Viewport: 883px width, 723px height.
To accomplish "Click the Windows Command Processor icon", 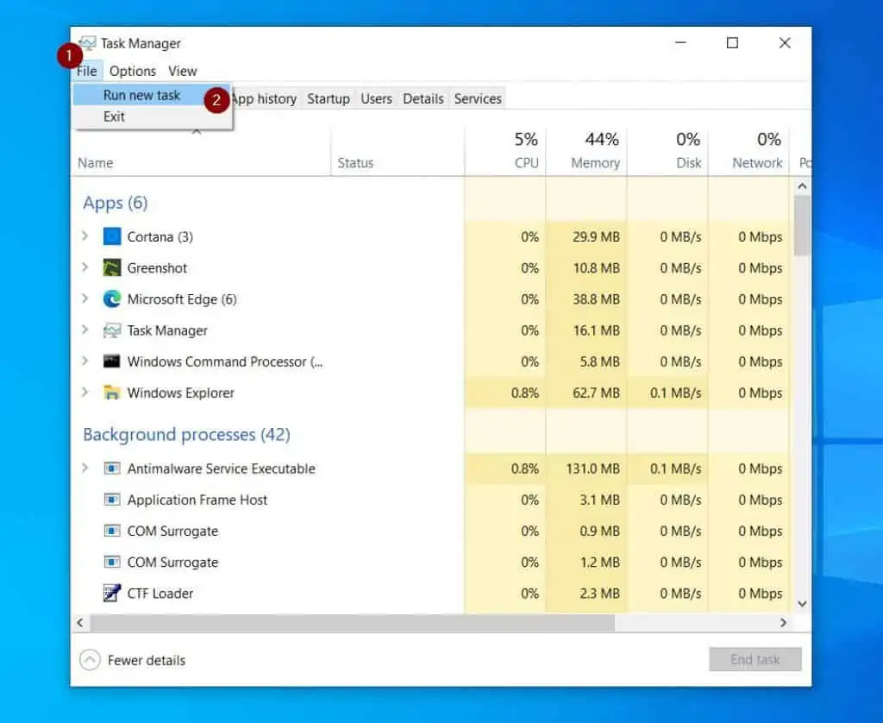I will (112, 361).
